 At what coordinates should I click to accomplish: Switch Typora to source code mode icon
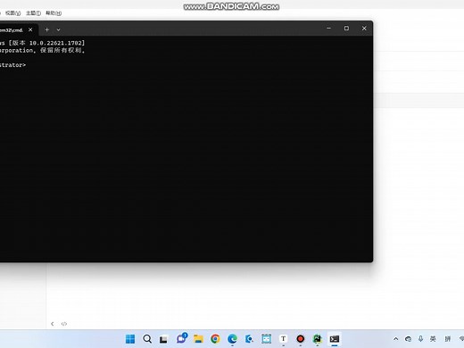click(x=64, y=324)
